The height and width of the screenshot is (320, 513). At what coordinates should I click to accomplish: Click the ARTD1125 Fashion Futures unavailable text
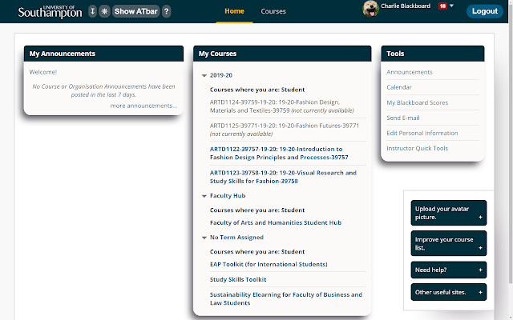(285, 130)
